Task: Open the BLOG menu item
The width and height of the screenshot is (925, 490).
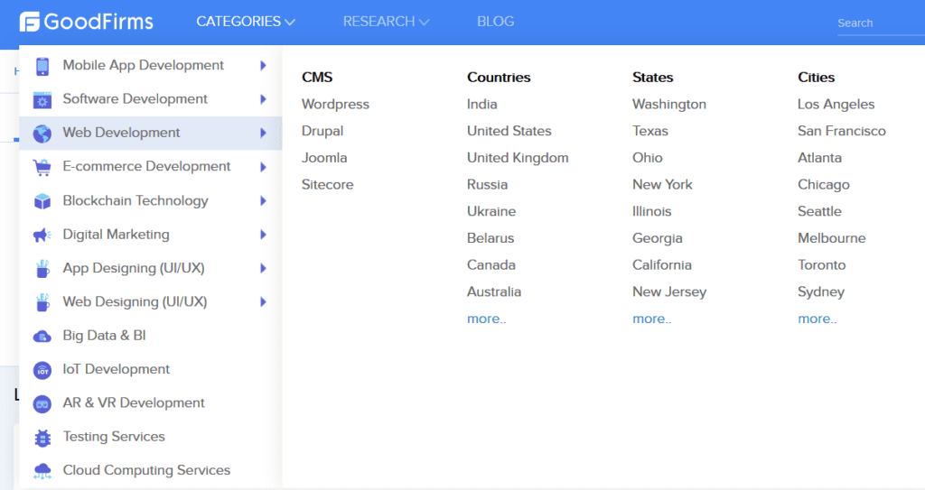Action: click(x=496, y=22)
